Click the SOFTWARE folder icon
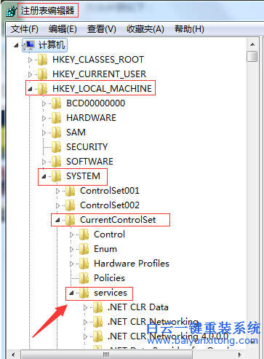The width and height of the screenshot is (264, 359). [x=57, y=162]
